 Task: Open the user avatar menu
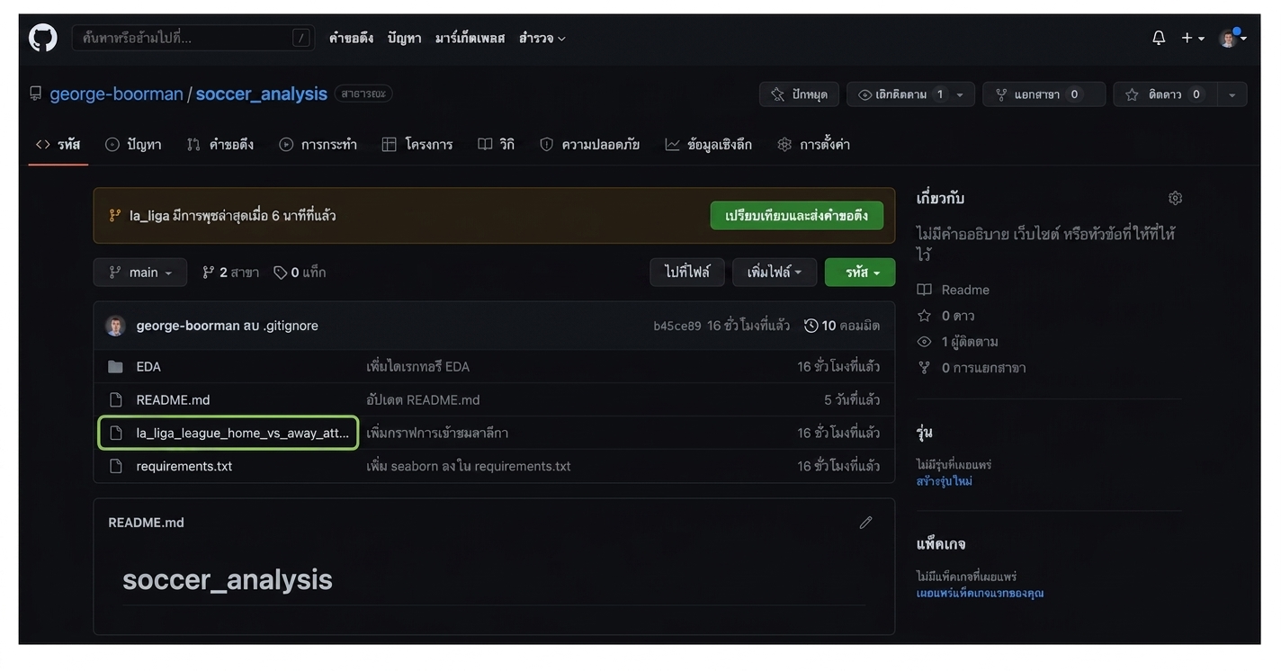[1232, 38]
